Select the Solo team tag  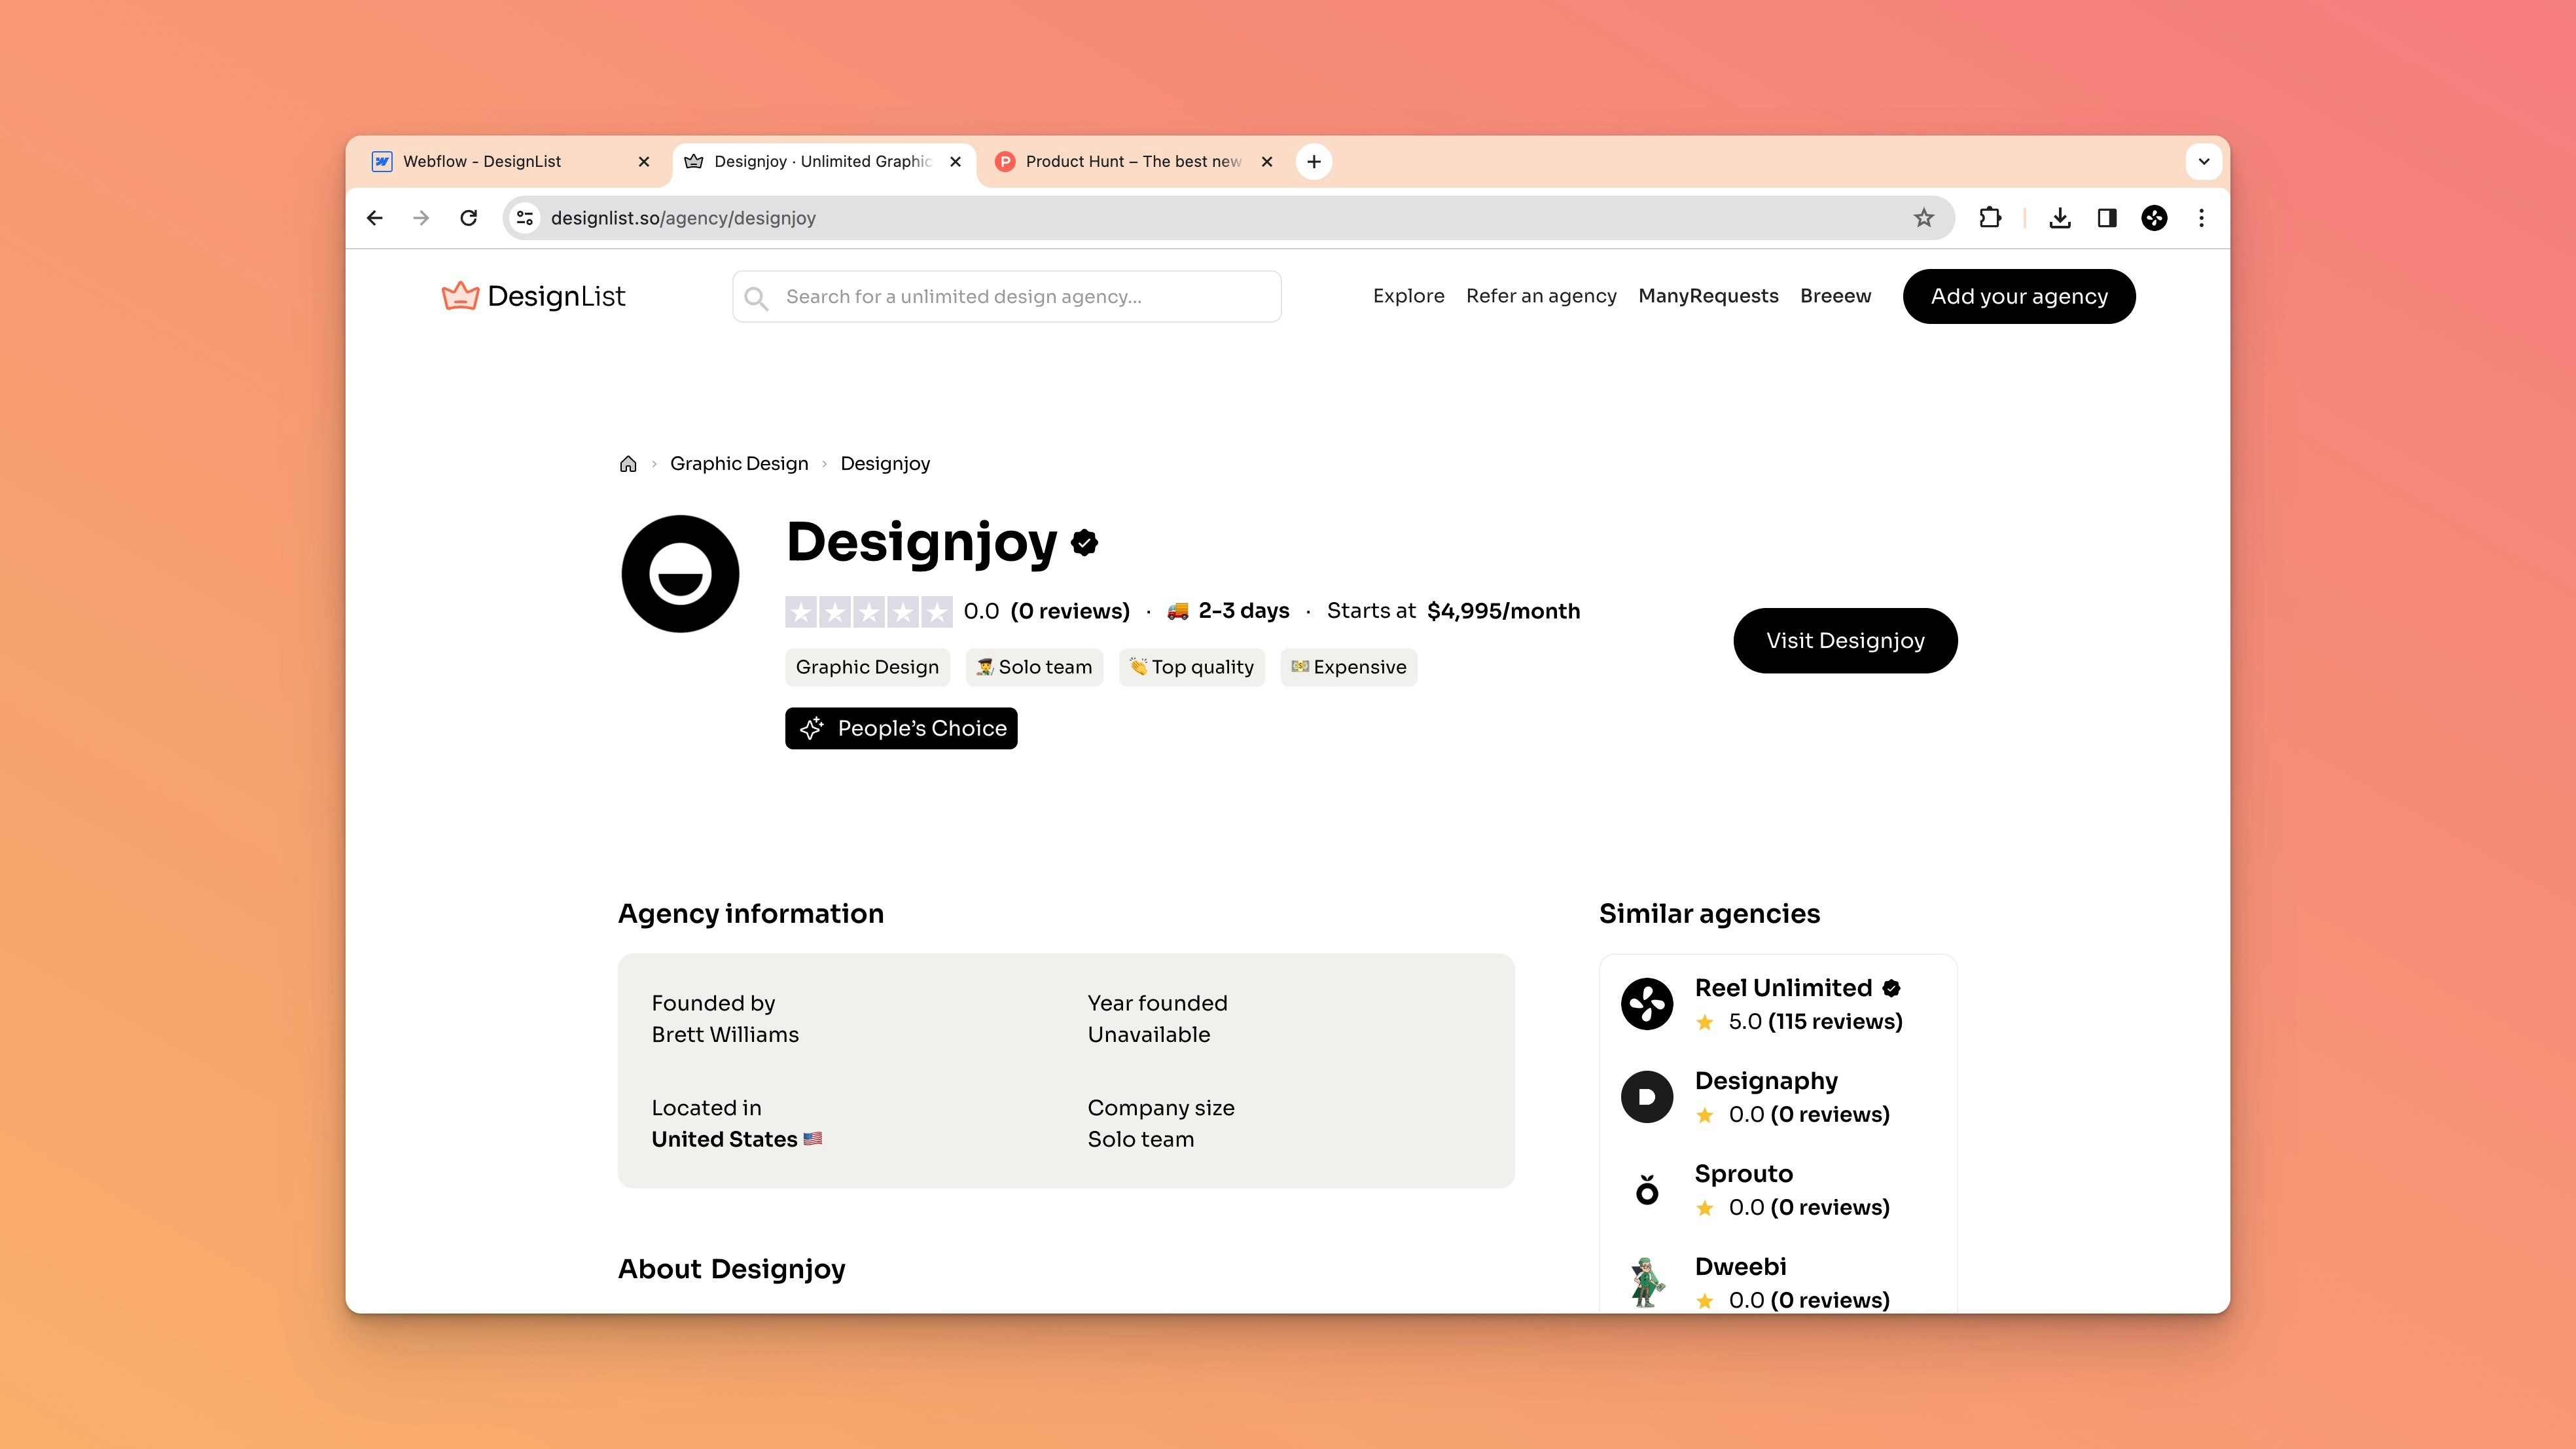tap(1034, 667)
